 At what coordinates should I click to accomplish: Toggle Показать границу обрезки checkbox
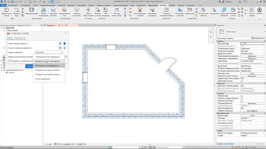[x=242, y=99]
